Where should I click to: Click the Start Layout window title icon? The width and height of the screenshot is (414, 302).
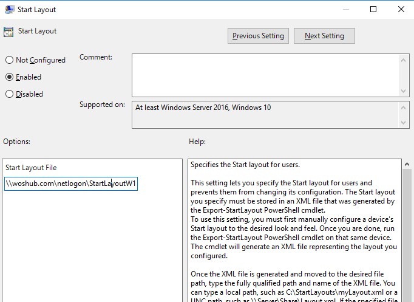tap(10, 9)
